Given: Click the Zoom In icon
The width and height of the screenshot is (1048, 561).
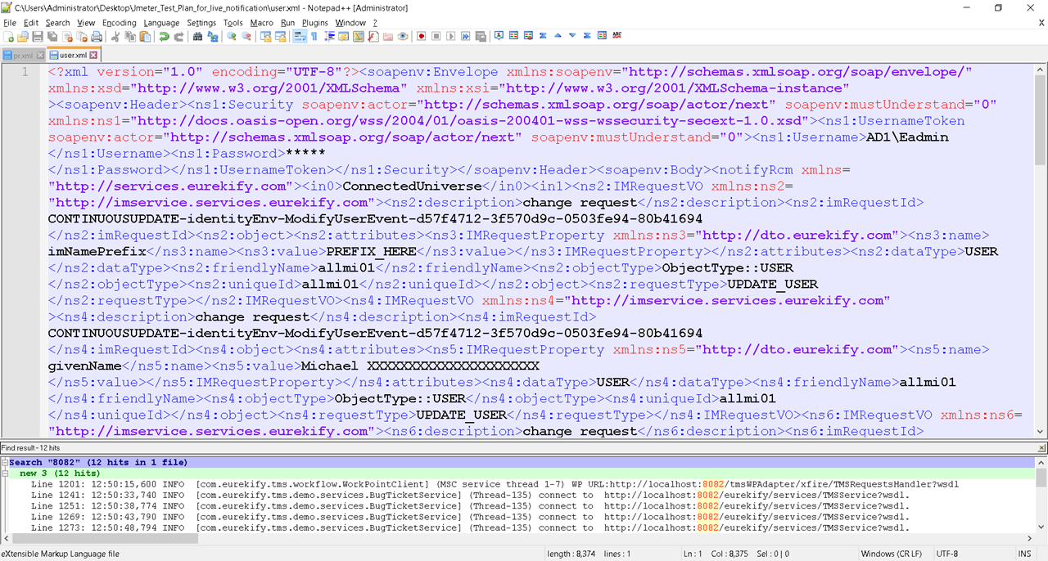Looking at the screenshot, I should tap(232, 36).
